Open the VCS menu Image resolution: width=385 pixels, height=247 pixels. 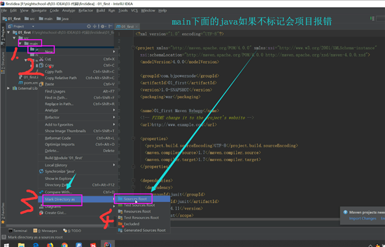(135, 10)
